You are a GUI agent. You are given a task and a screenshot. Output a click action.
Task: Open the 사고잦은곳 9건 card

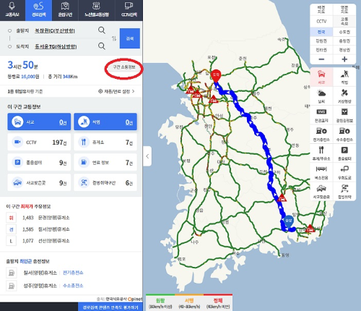[39, 183]
